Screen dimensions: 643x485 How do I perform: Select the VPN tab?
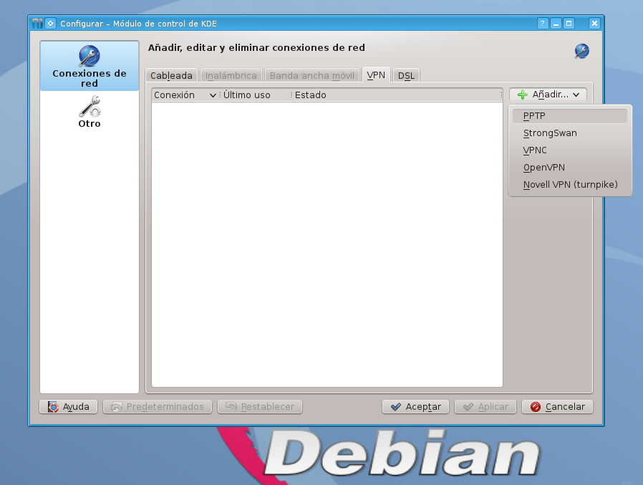click(376, 75)
